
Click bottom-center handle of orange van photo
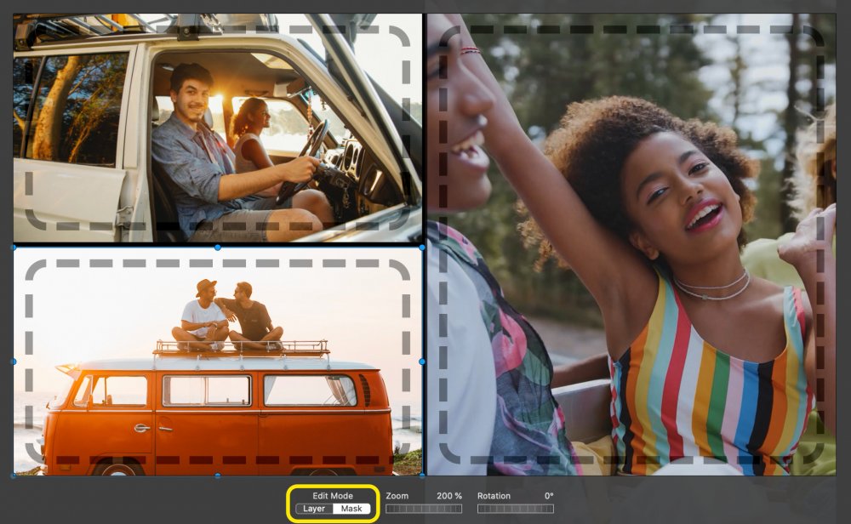tap(218, 476)
